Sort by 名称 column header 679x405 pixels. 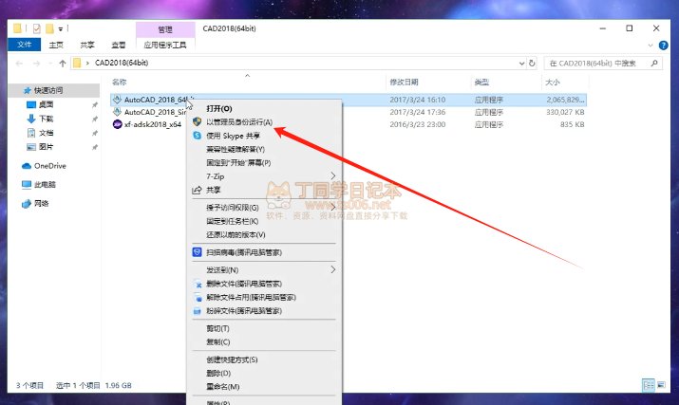(x=119, y=82)
